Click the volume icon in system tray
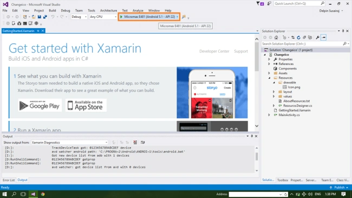 tap(310, 194)
